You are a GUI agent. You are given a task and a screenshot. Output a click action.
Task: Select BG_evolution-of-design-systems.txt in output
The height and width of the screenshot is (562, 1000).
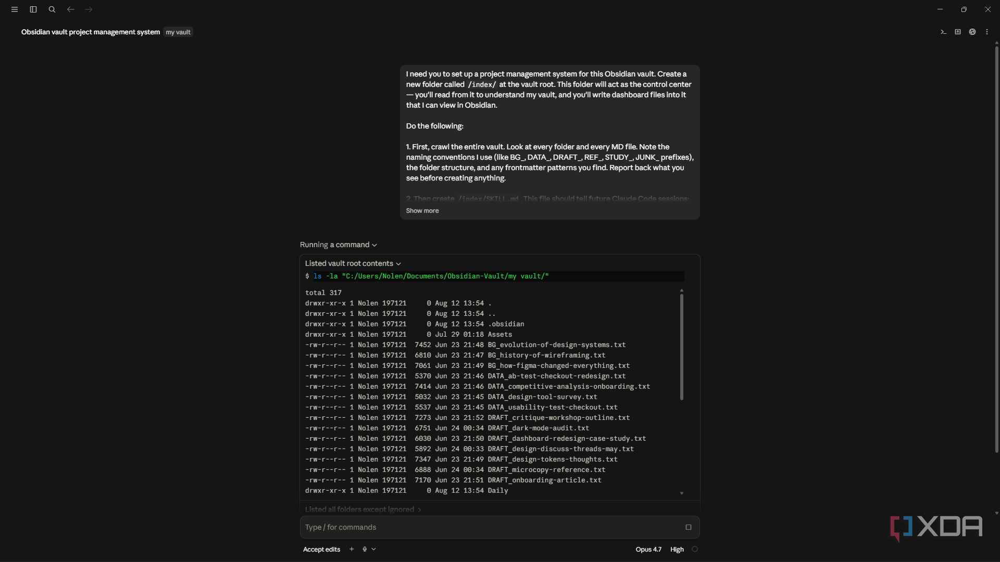tap(557, 345)
